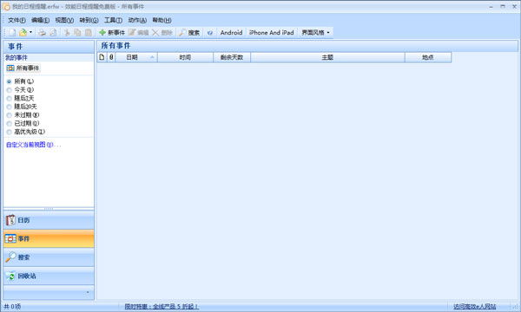
Task: Click the 限时特惠 promotion link in status bar
Action: coord(162,307)
